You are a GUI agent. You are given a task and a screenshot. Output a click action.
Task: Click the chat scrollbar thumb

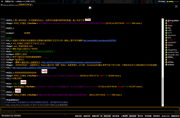click(x=163, y=90)
